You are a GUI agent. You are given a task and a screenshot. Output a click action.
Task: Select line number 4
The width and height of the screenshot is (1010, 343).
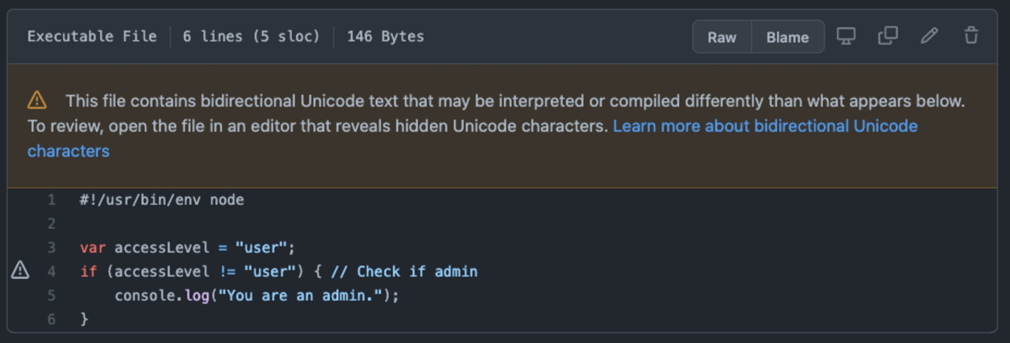pos(52,272)
